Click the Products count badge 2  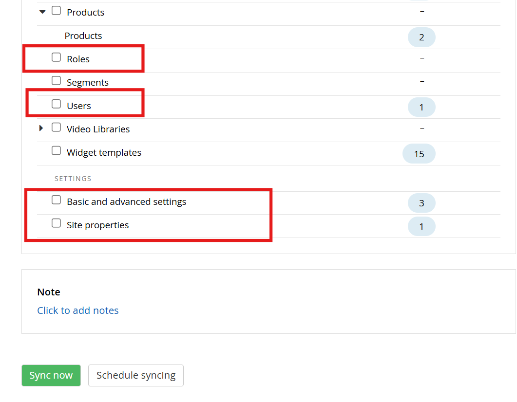tap(421, 37)
